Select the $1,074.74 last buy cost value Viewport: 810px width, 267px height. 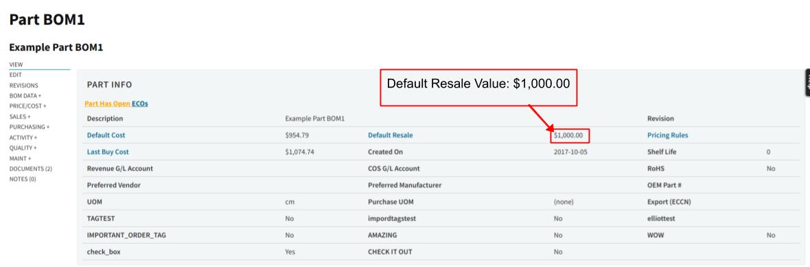click(x=299, y=152)
